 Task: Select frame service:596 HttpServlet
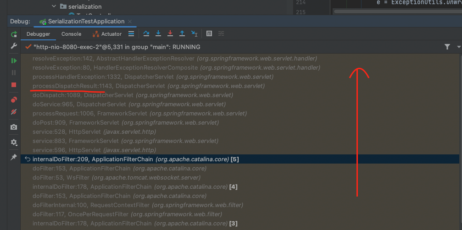coord(240,150)
